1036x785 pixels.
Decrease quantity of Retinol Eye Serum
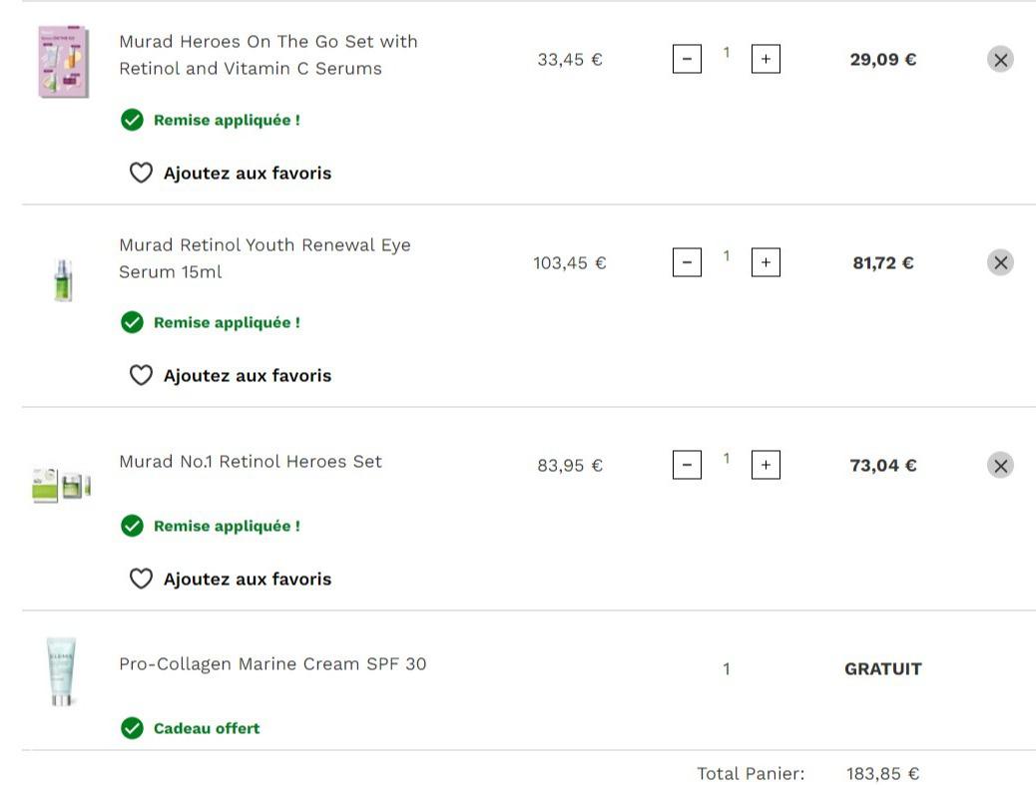point(687,263)
